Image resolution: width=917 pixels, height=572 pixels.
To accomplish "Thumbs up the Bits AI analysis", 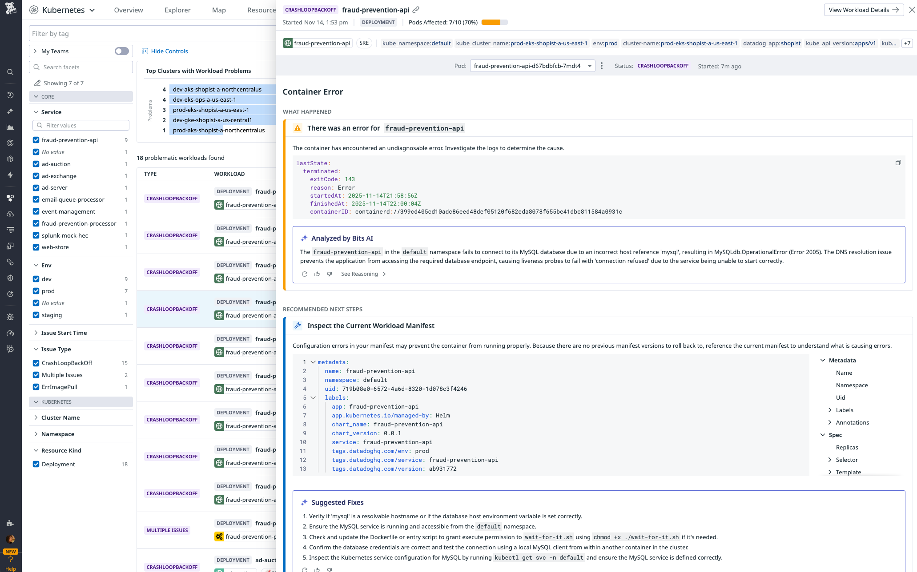I will [317, 274].
